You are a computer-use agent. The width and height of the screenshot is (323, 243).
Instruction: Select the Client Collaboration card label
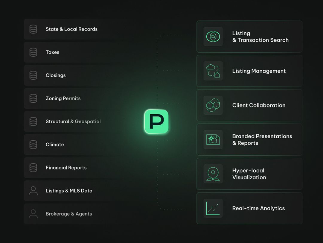click(259, 105)
